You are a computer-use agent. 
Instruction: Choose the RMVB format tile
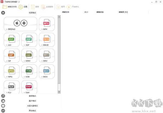(47, 40)
